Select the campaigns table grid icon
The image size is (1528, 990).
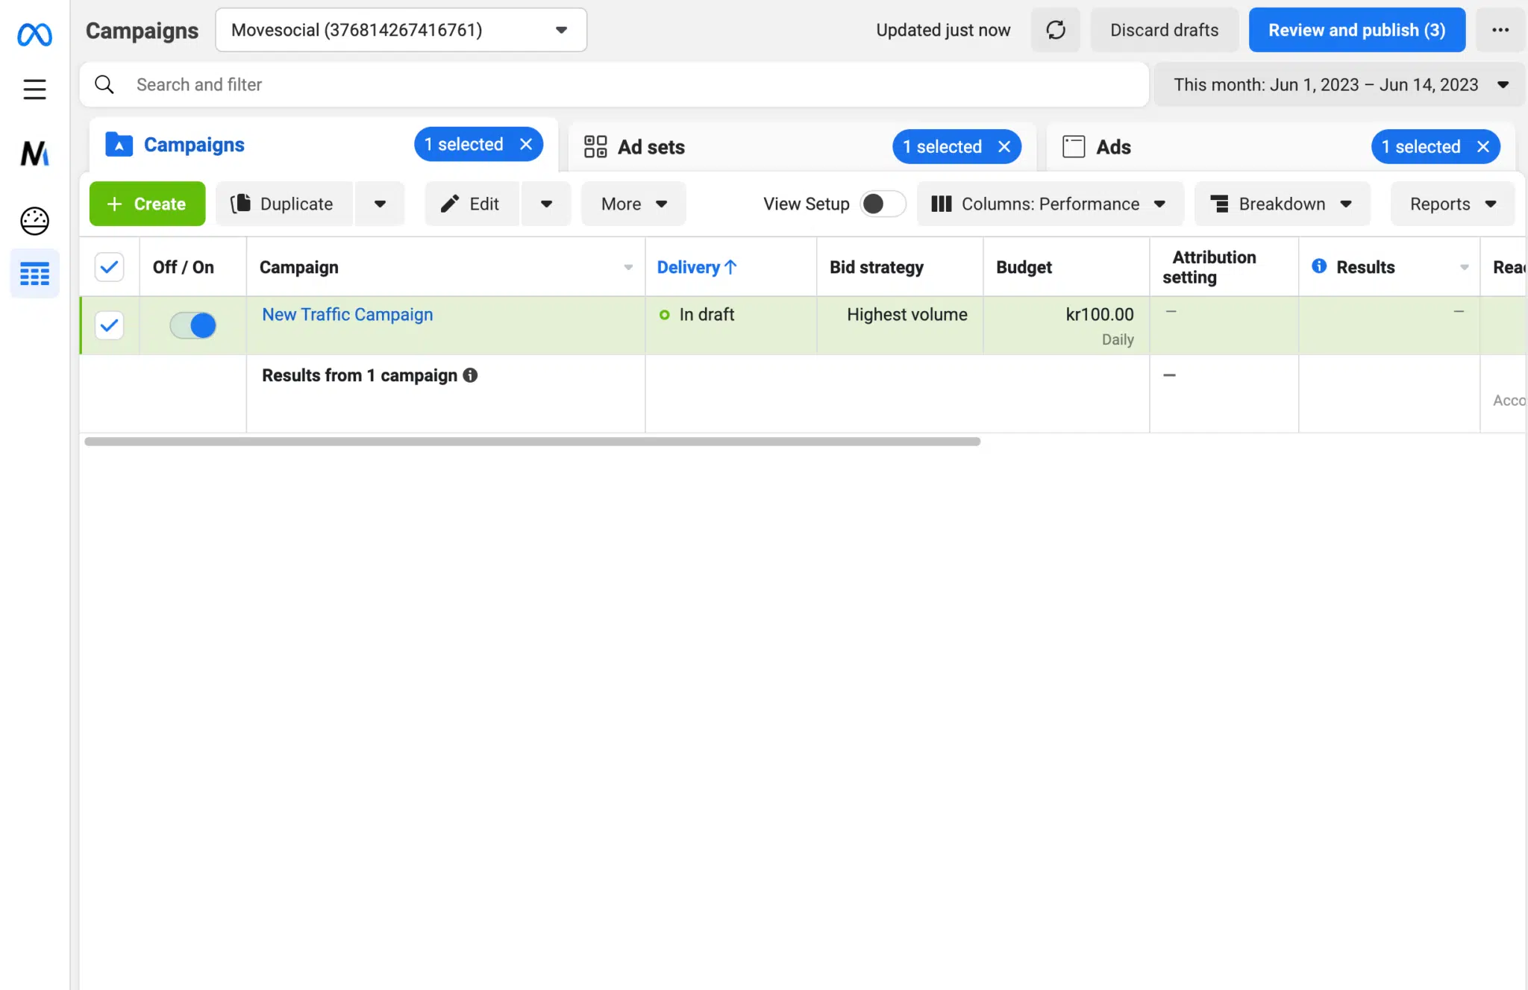click(x=34, y=274)
